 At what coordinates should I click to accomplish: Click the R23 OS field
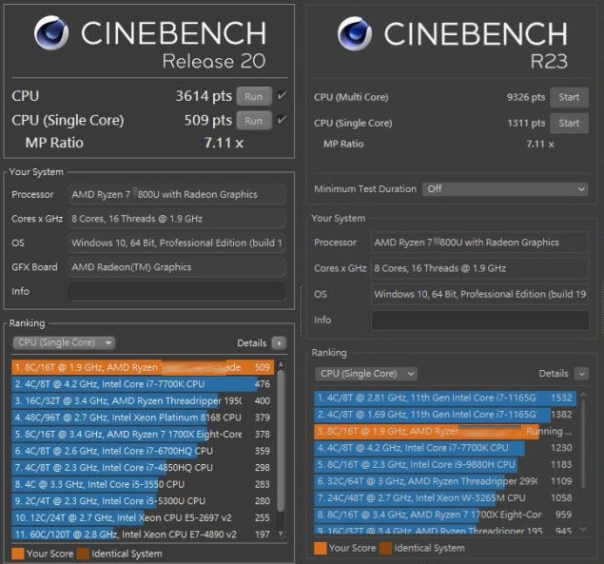coord(480,294)
